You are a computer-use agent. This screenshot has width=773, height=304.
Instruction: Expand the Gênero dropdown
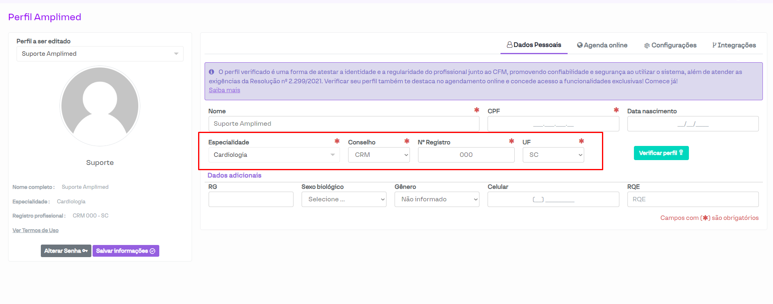tap(437, 199)
